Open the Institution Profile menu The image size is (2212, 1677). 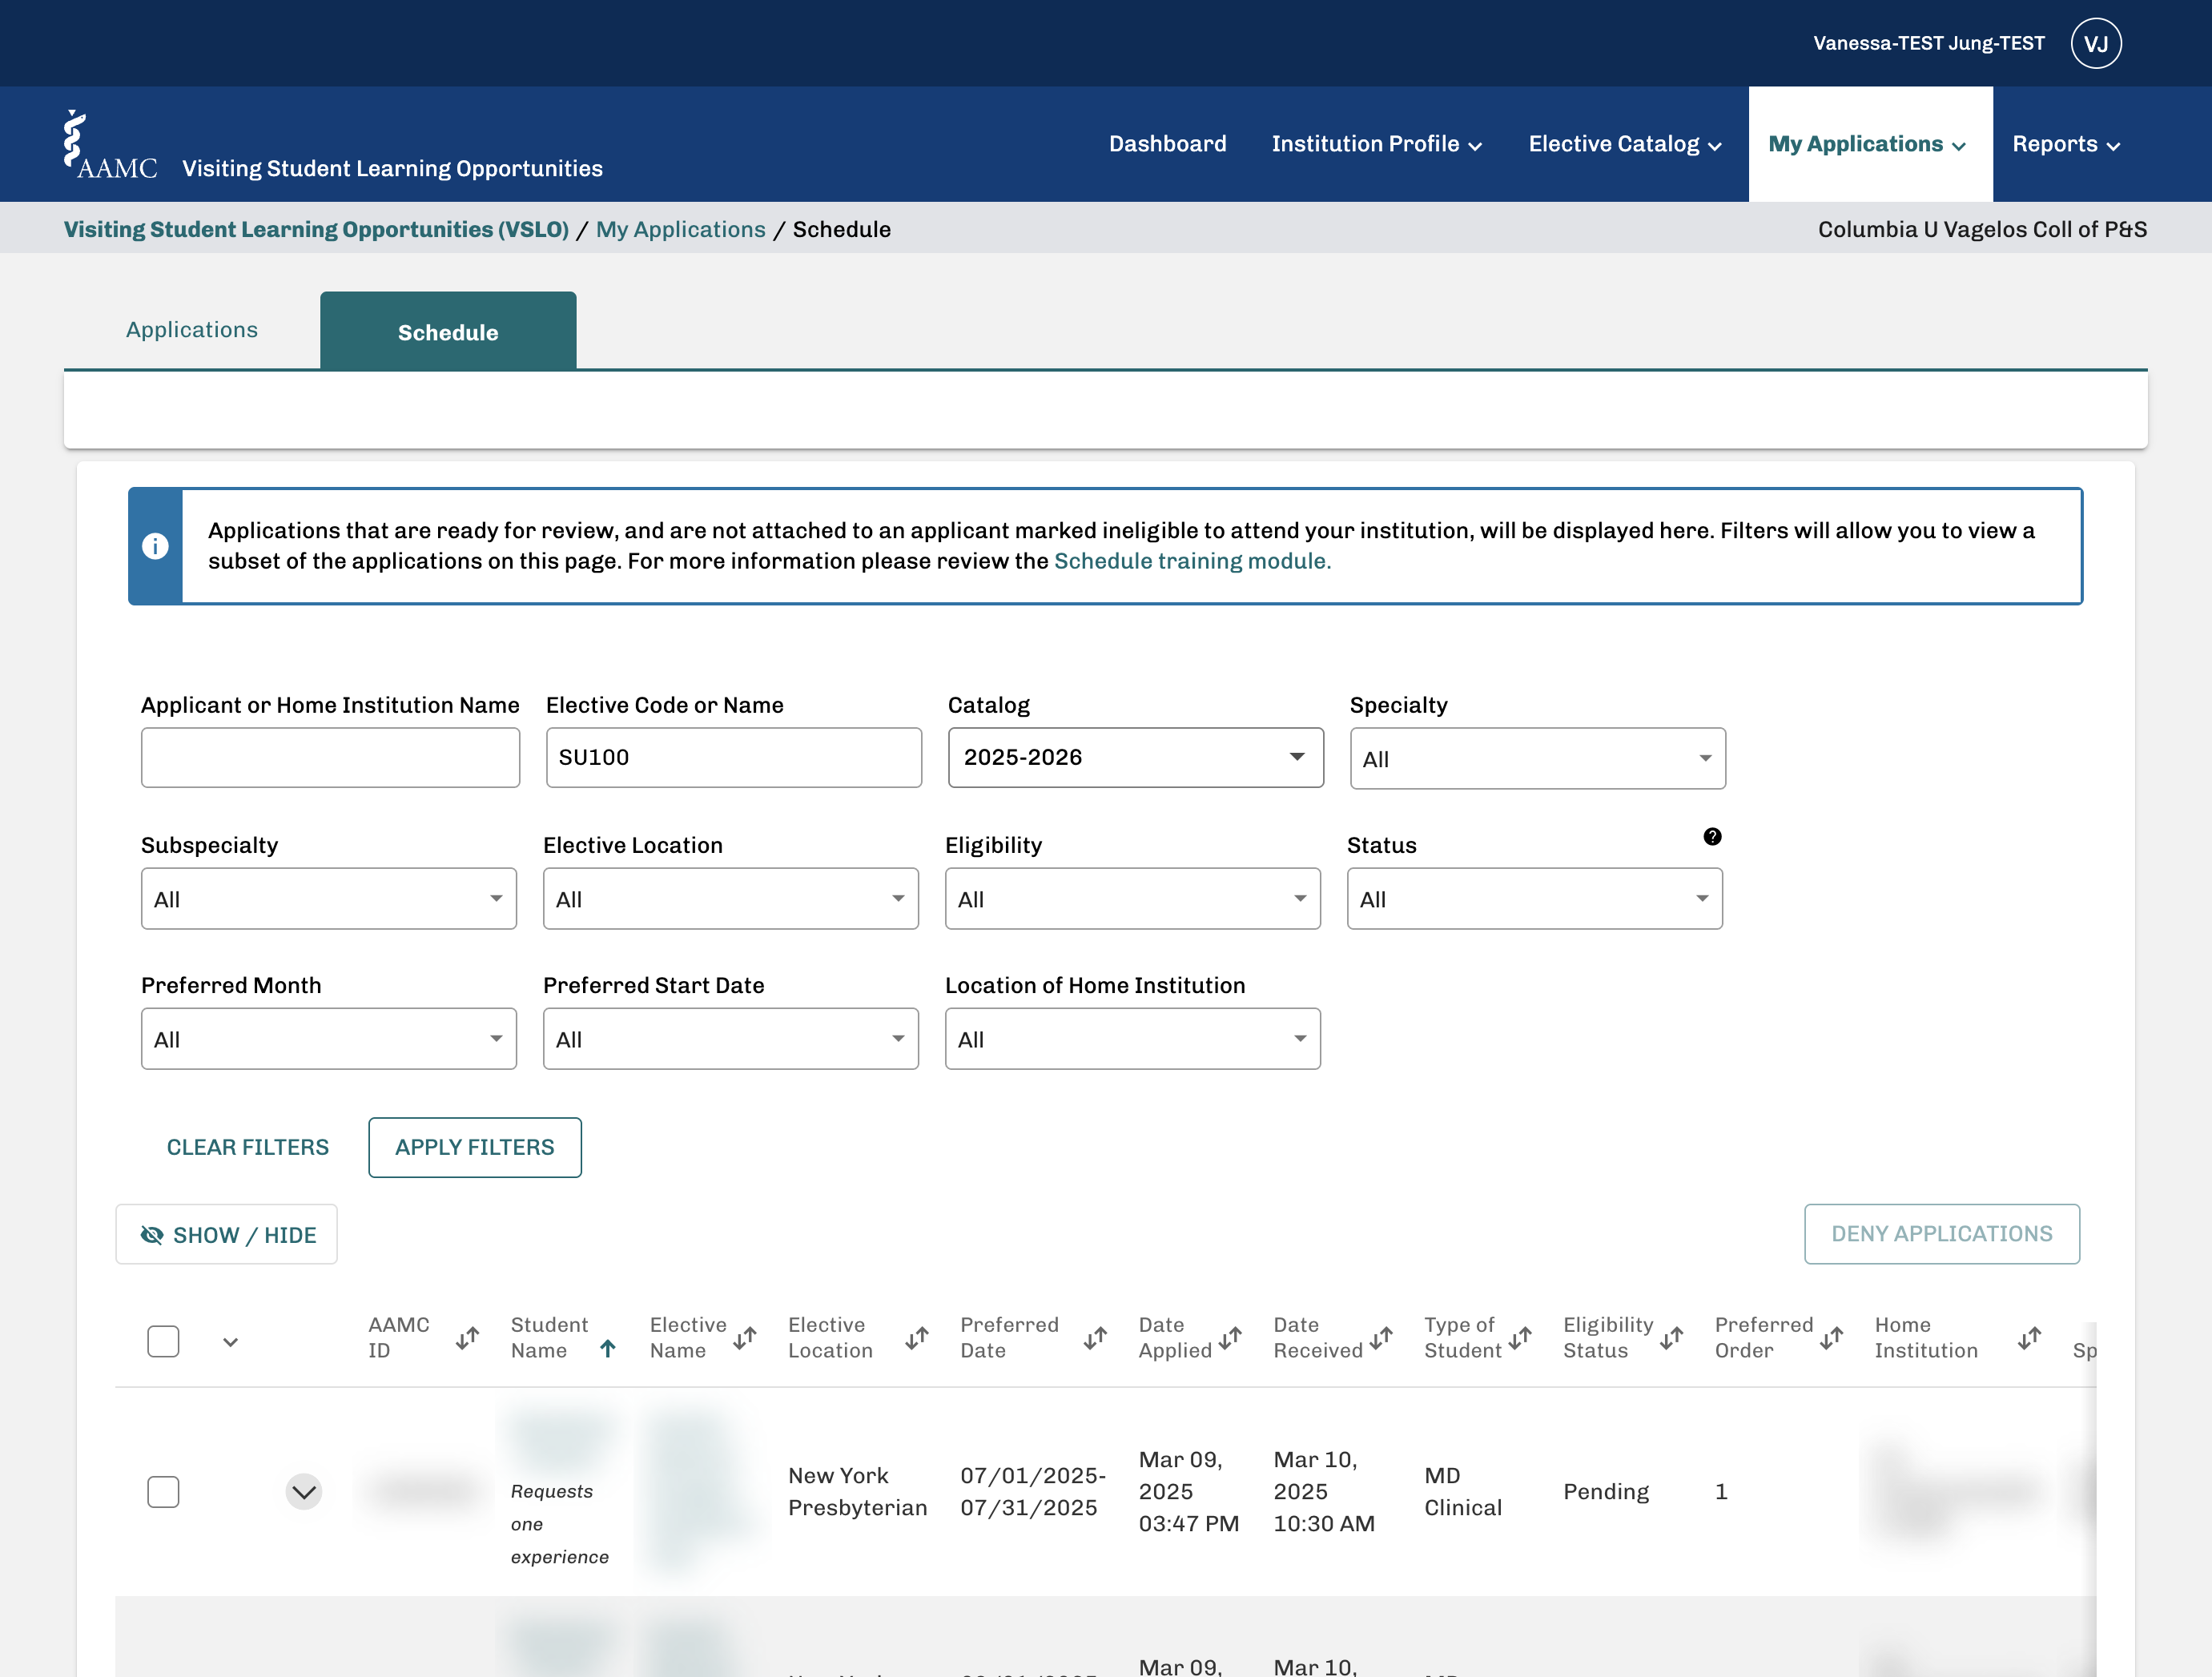[1377, 143]
